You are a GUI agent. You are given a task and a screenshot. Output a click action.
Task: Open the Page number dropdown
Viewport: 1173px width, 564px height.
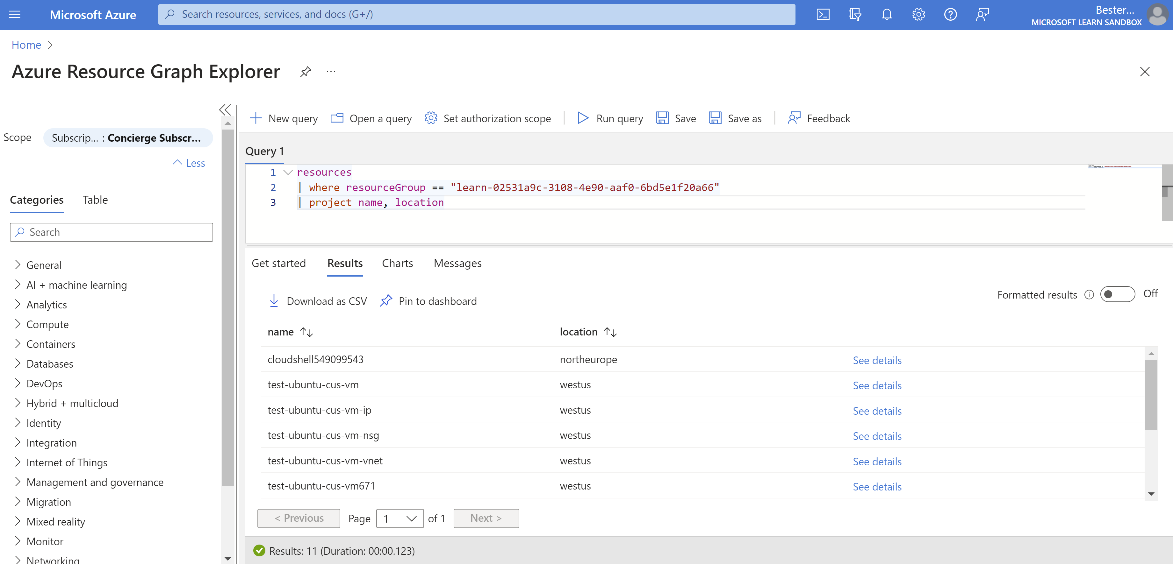(400, 518)
